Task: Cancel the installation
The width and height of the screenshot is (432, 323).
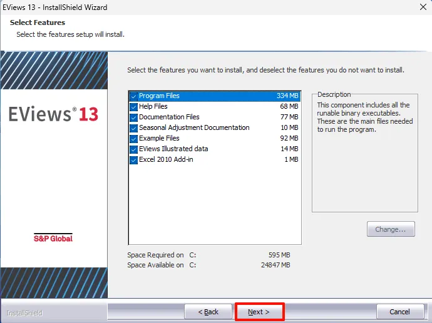Action: [400, 312]
